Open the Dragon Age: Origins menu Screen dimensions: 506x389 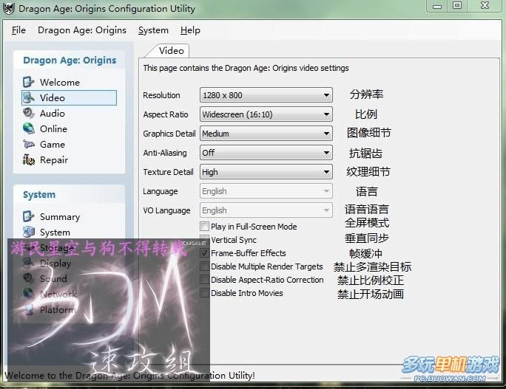pos(82,30)
